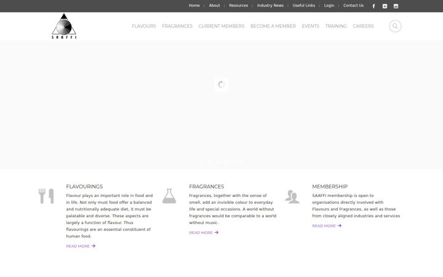Image resolution: width=443 pixels, height=277 pixels.
Task: Click the flask Fragrances icon
Action: tap(169, 196)
